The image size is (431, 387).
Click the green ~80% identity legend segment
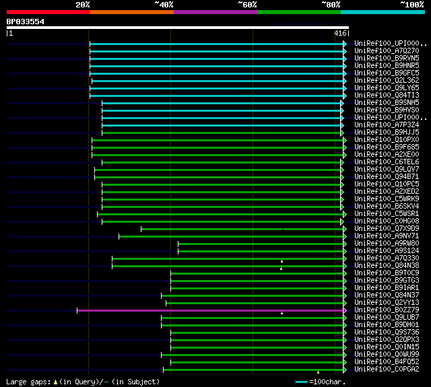pos(299,12)
